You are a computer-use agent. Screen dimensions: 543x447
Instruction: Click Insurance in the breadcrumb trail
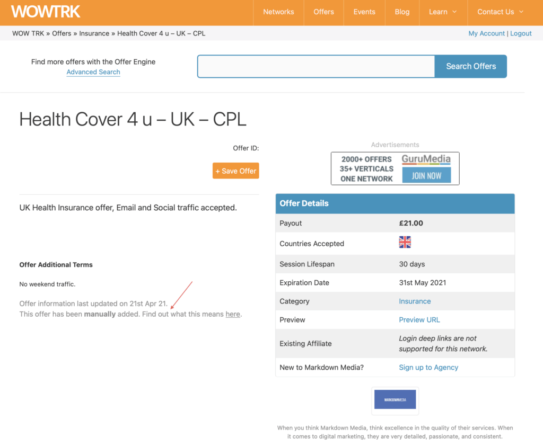pos(94,33)
